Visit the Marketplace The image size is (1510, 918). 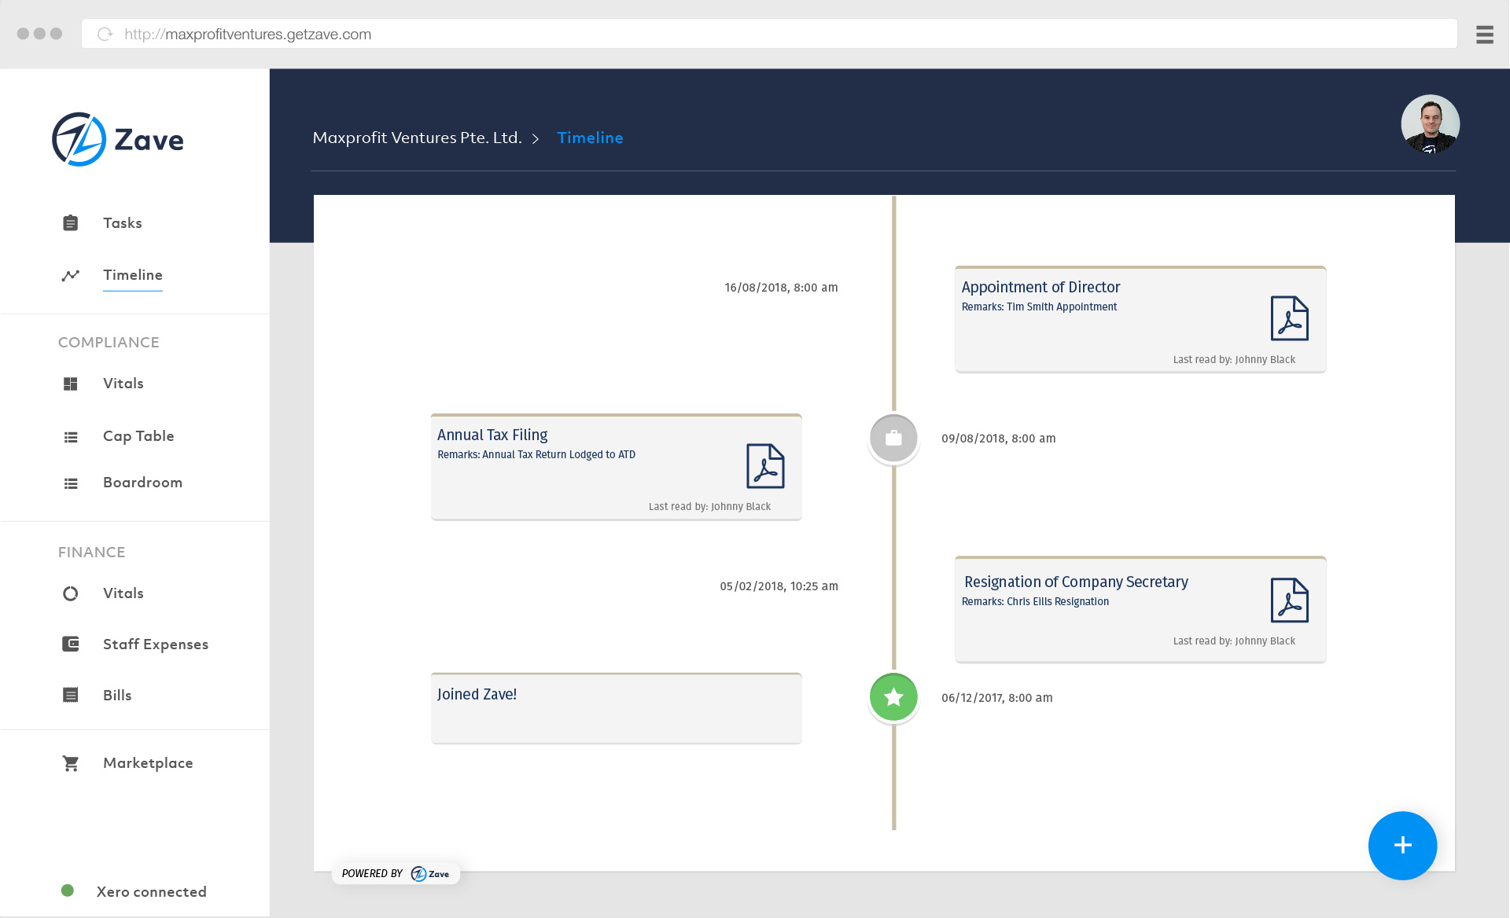[148, 763]
